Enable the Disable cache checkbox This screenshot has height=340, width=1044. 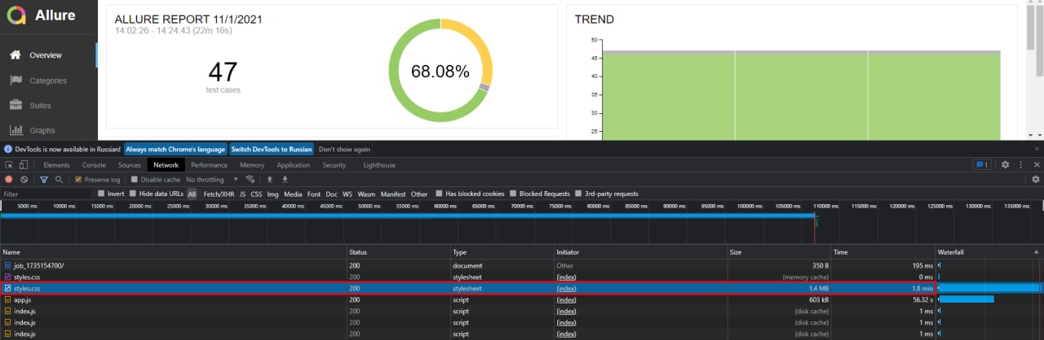(x=135, y=179)
